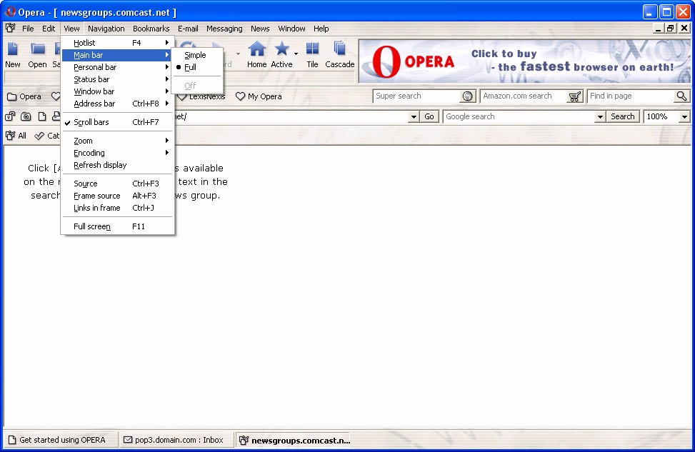Choose Full screen from the View menu
695x452 pixels.
tap(93, 226)
